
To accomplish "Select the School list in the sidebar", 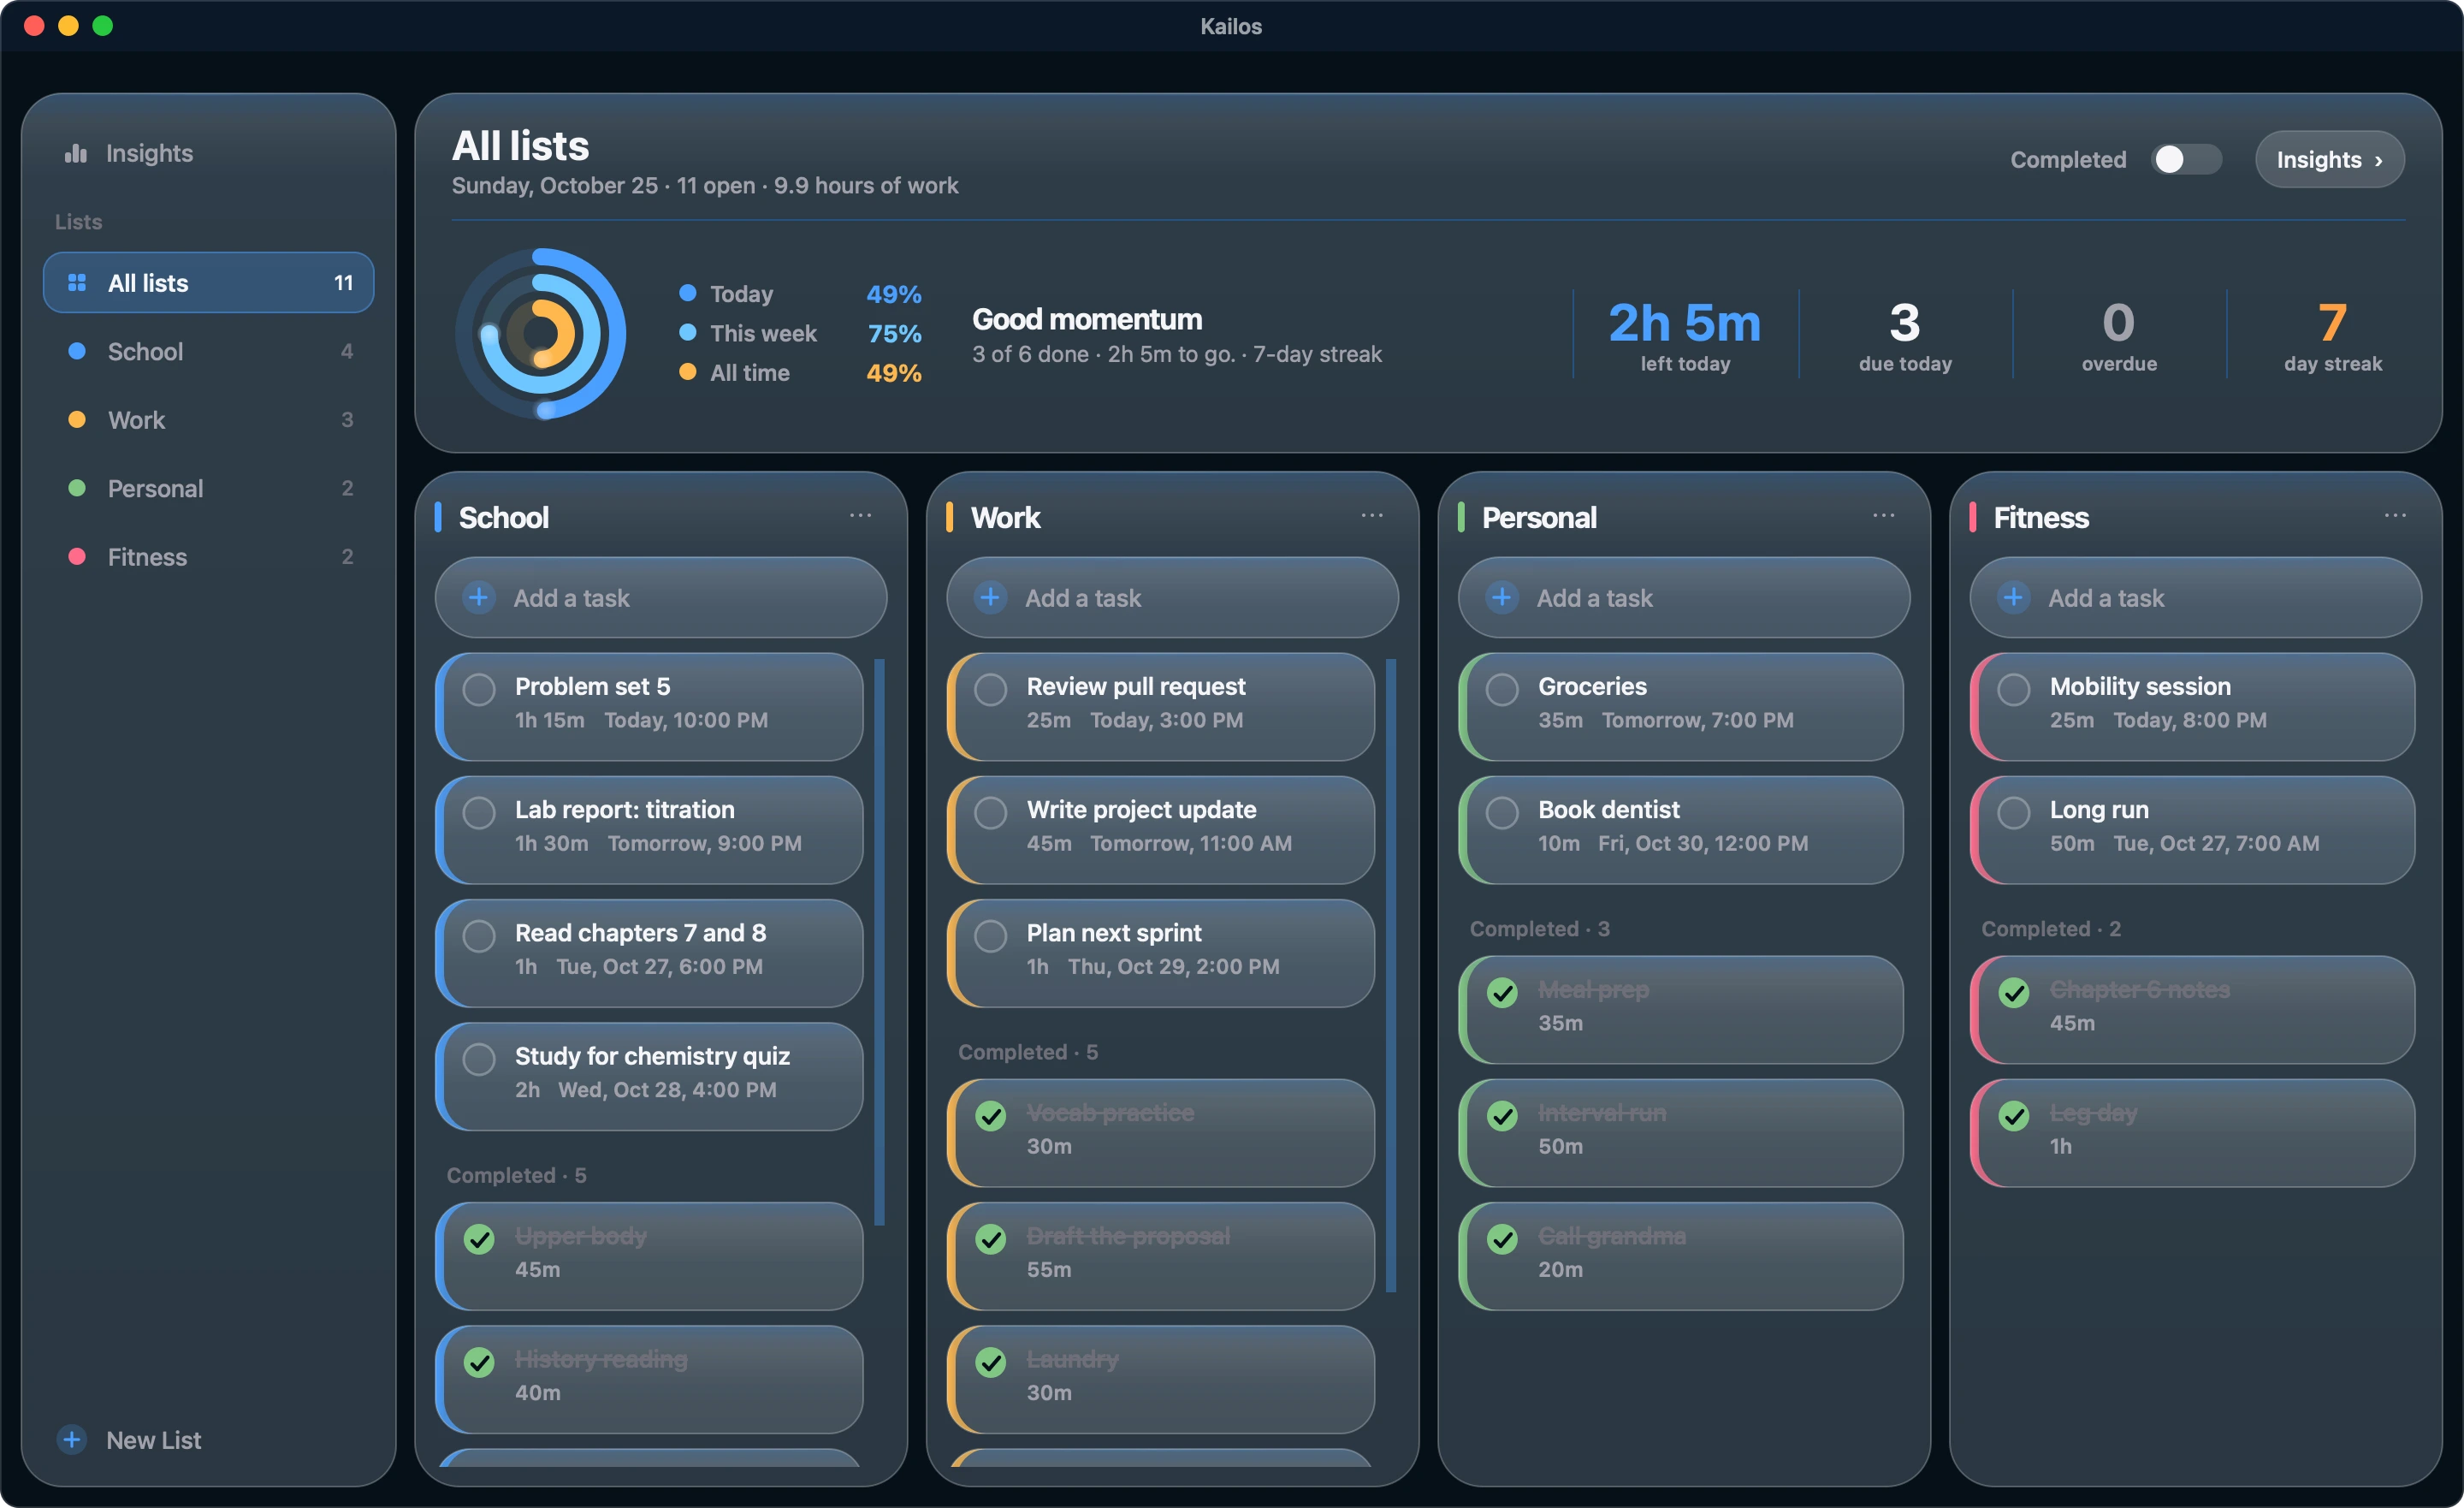I will click(208, 351).
